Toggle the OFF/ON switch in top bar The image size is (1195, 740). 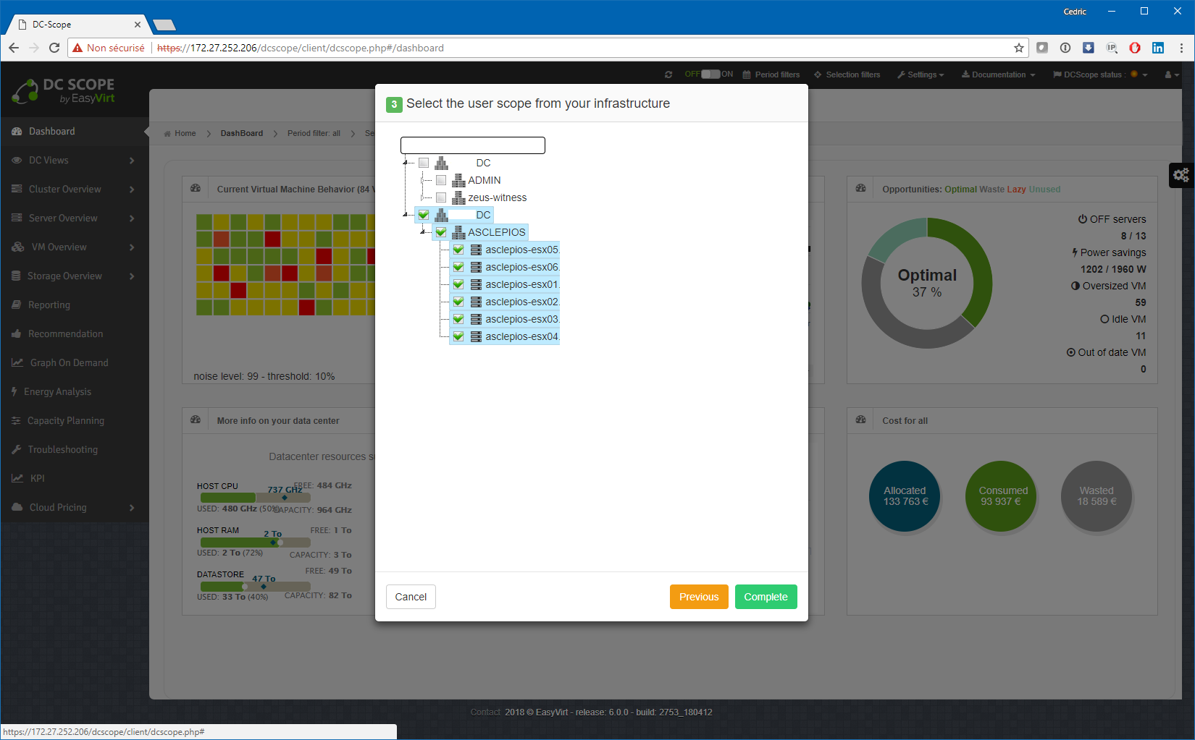click(710, 74)
